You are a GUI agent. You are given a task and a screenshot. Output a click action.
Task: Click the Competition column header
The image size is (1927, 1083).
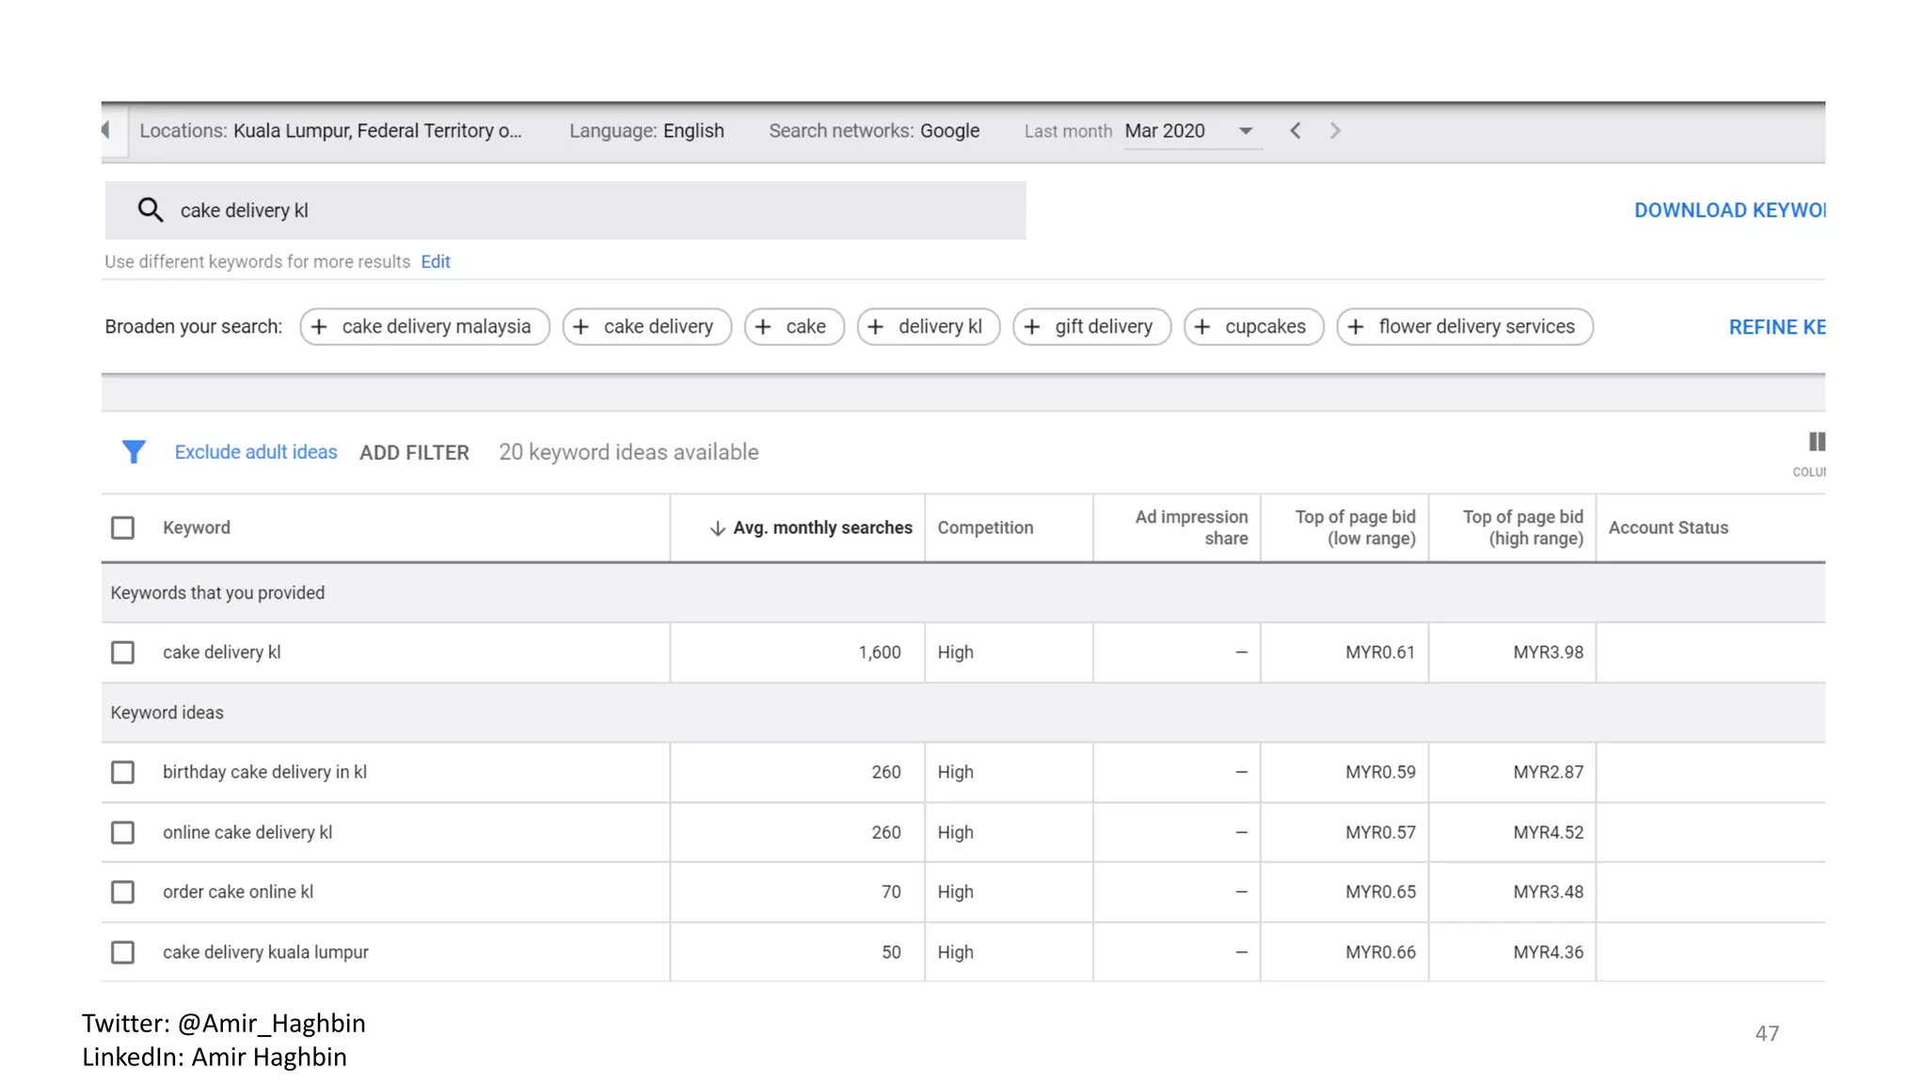click(985, 527)
